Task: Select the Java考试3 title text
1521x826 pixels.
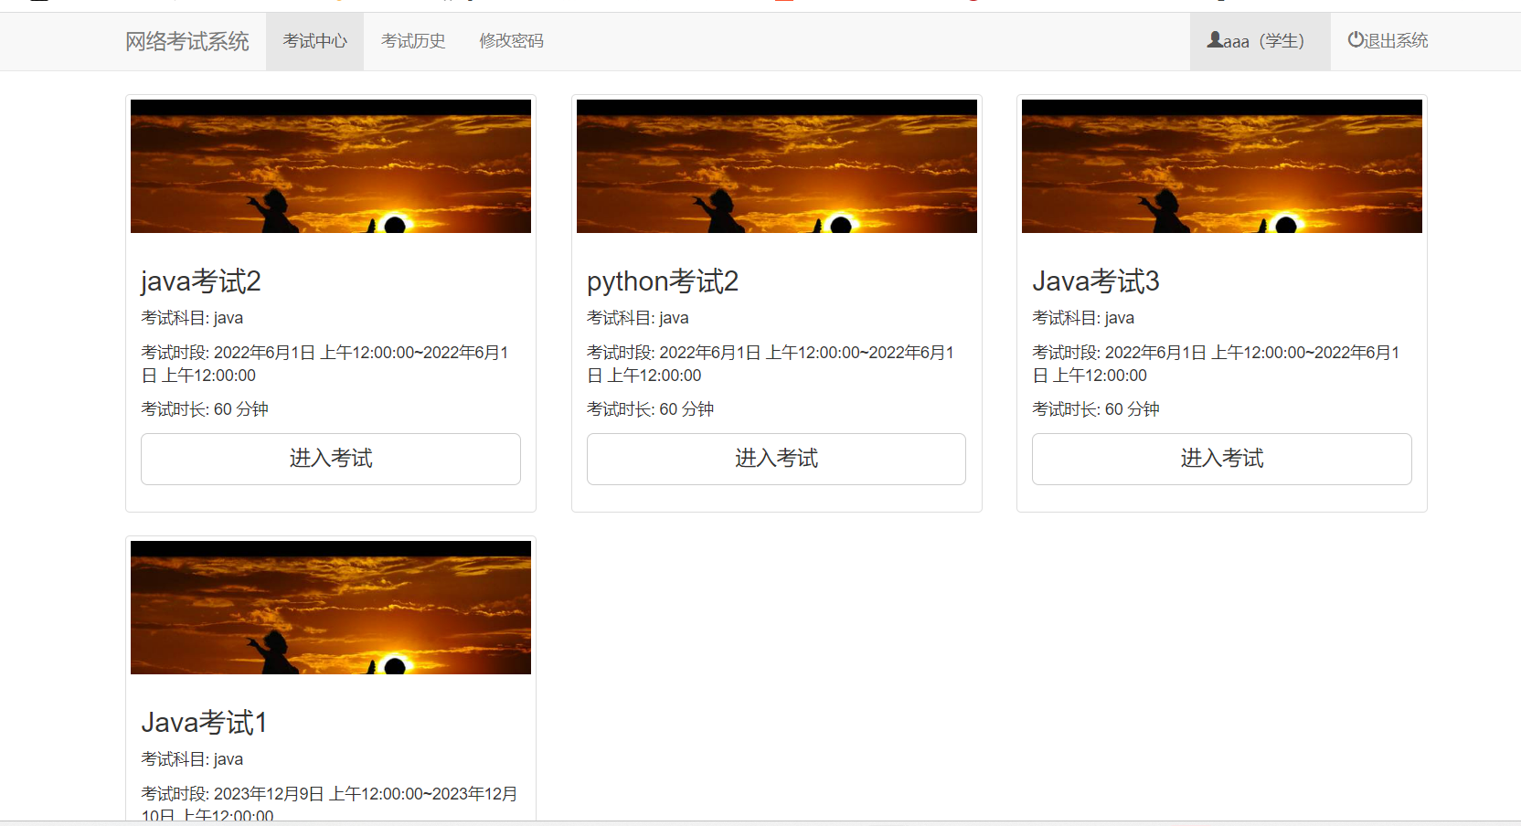Action: tap(1096, 281)
